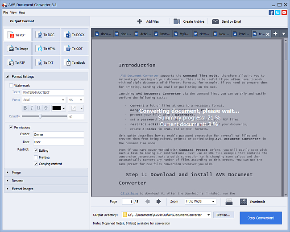Toggle italic watermark text

click(32, 108)
